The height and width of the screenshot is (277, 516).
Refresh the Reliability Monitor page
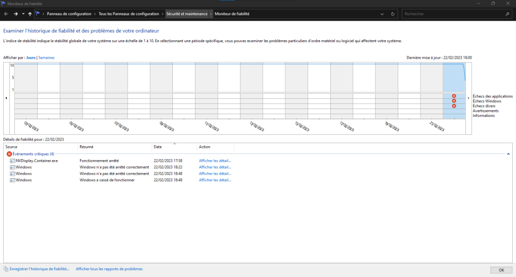[393, 14]
